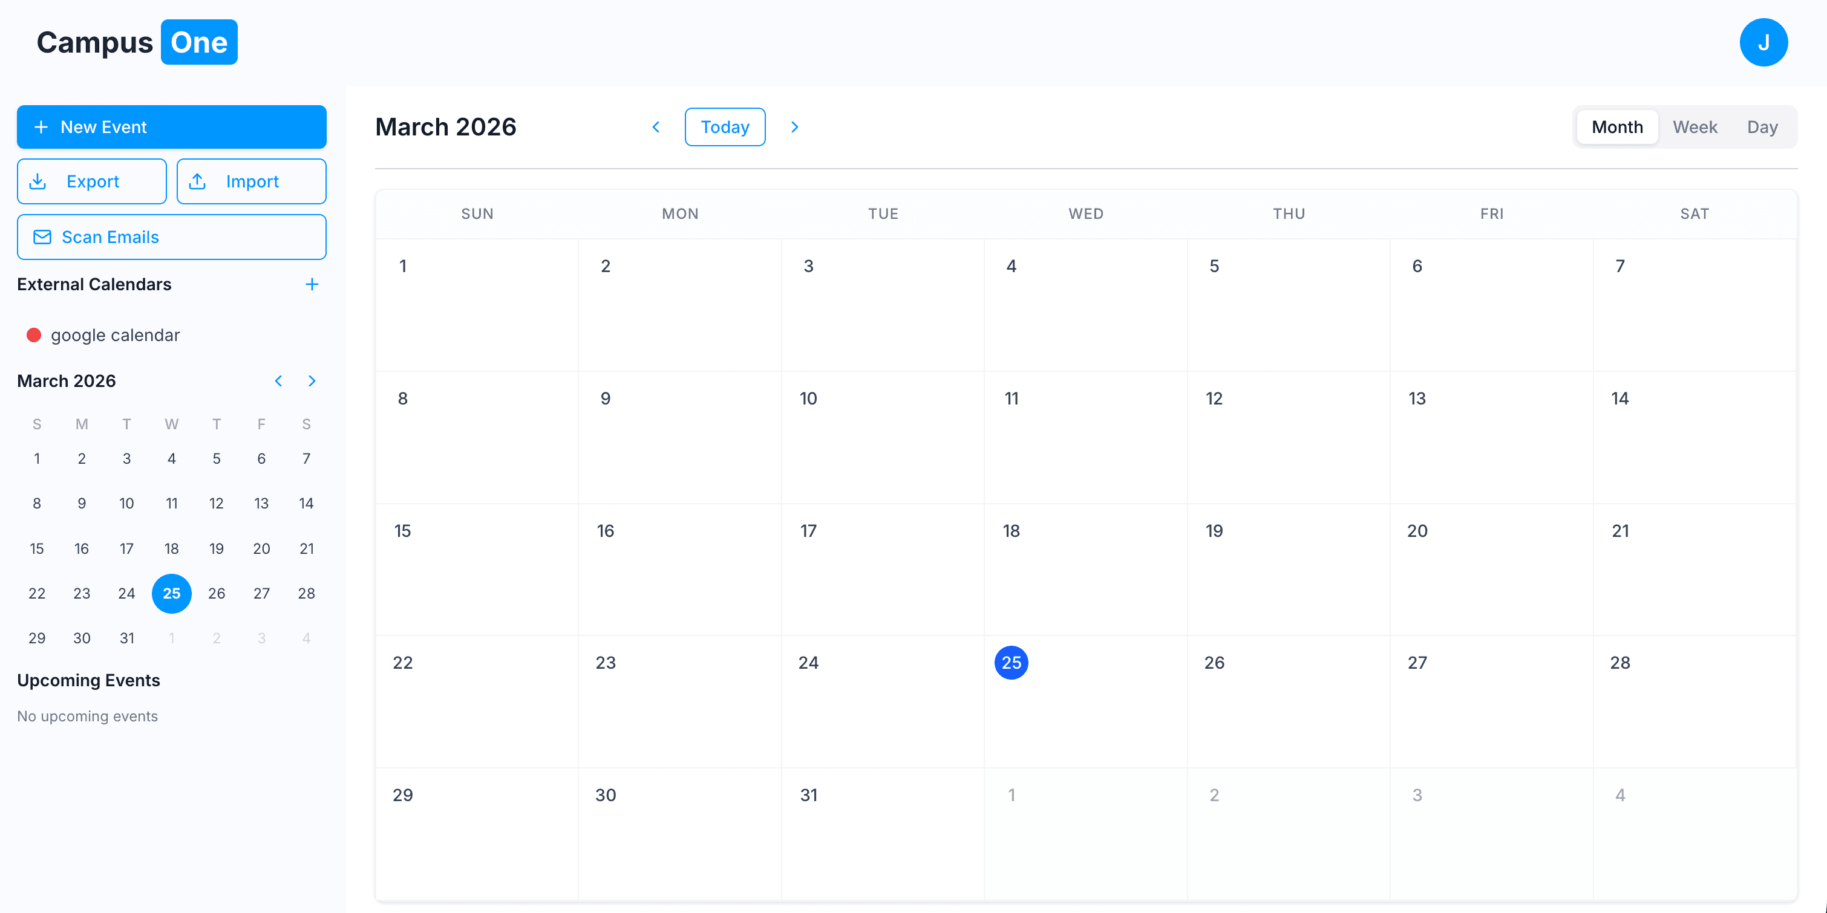Go to previous month with left chevron near Today
1827x913 pixels.
point(656,127)
